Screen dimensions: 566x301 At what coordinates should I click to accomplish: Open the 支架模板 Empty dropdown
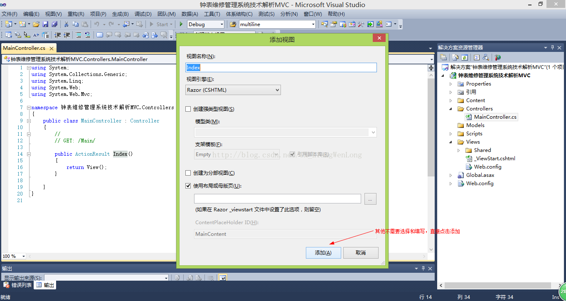pyautogui.click(x=237, y=154)
